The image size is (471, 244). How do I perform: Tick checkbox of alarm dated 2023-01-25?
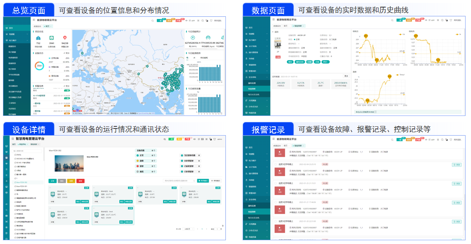276,183
